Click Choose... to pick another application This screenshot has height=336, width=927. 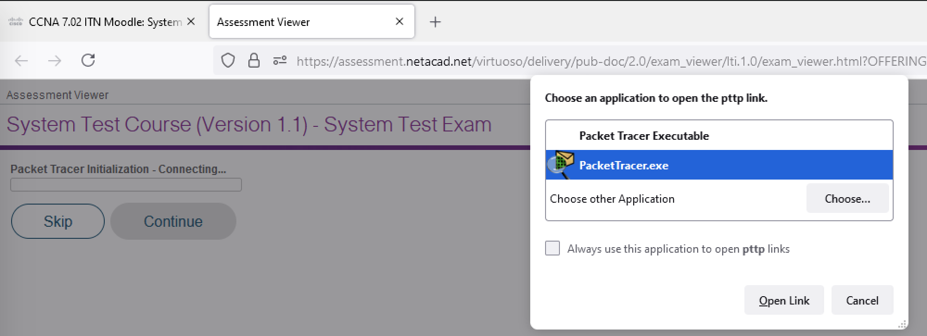click(847, 199)
